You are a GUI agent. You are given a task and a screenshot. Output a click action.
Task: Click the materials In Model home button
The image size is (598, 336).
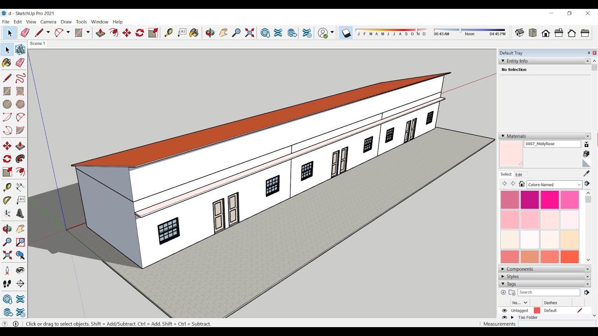[x=522, y=184]
